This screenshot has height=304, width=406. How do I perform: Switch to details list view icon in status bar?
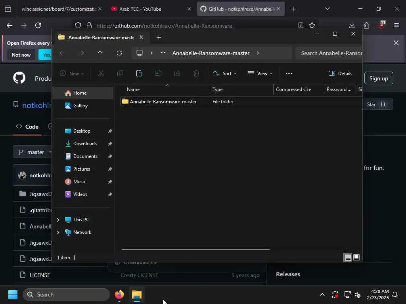348,257
